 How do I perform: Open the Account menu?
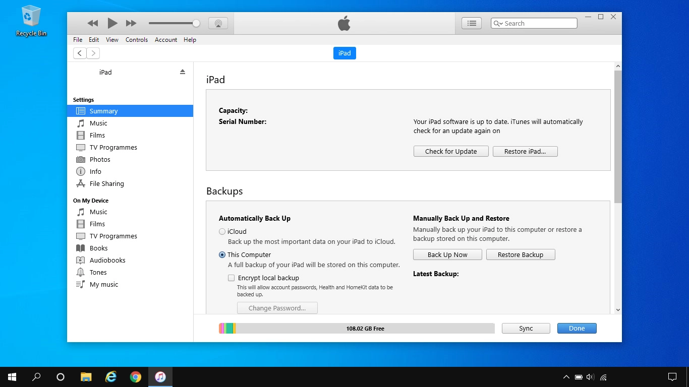click(x=166, y=39)
